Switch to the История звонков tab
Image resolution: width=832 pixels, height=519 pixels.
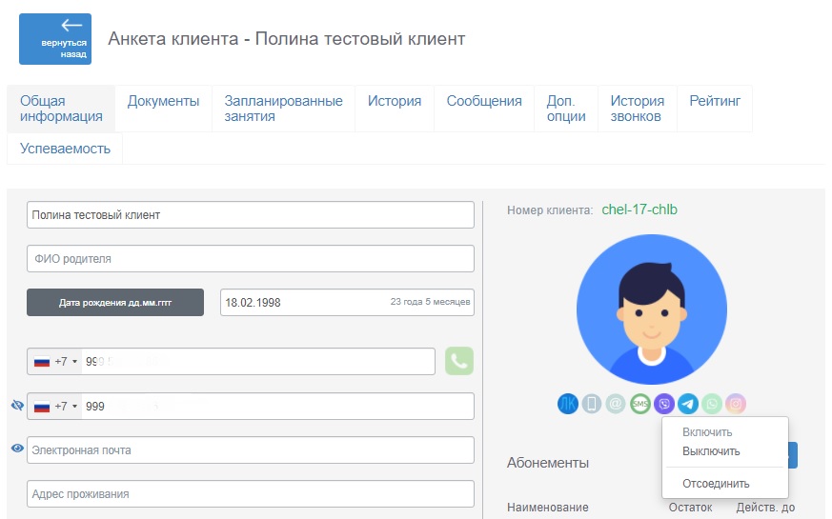[x=638, y=109]
